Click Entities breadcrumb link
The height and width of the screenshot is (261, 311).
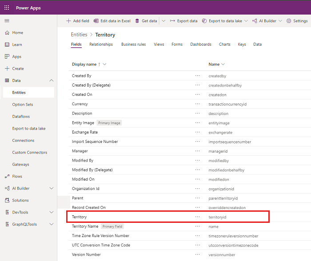pos(79,35)
